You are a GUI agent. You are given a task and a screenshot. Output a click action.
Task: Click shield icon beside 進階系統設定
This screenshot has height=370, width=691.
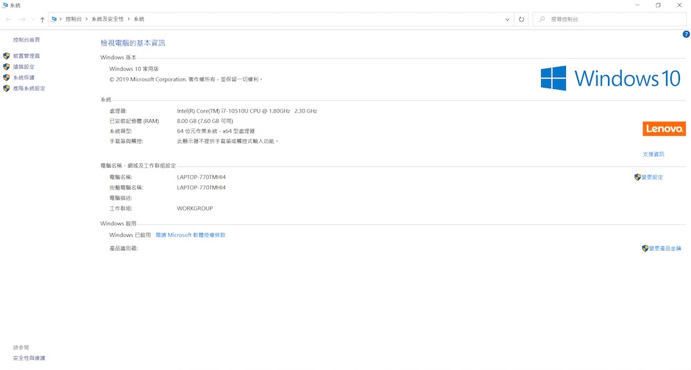7,88
